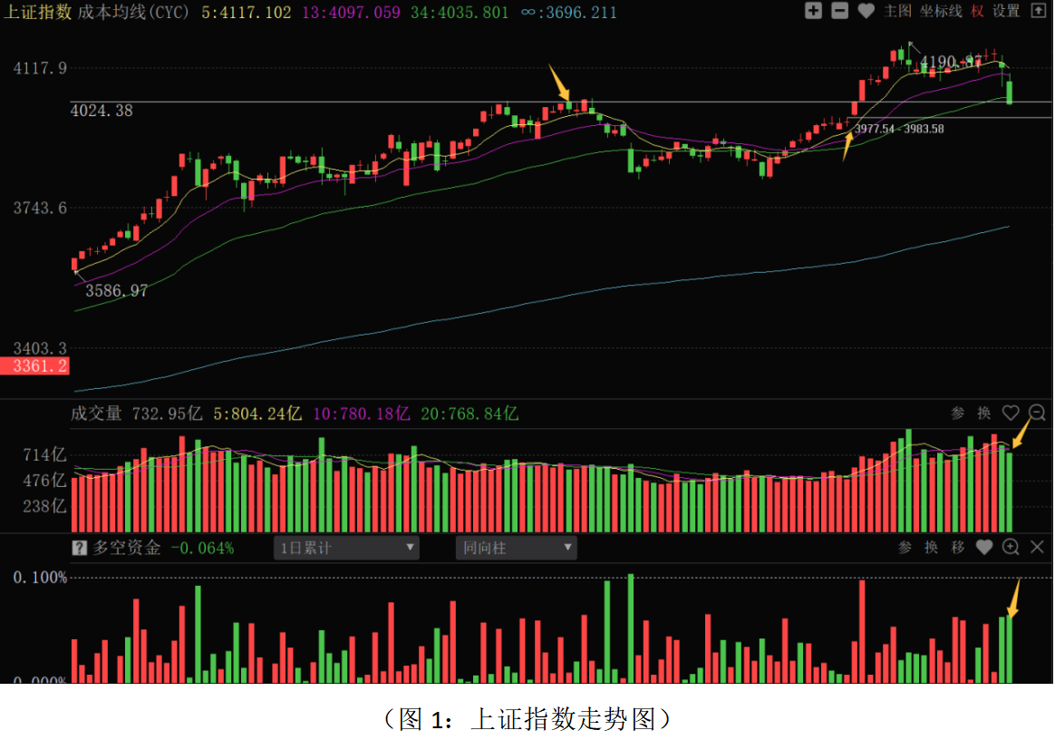1055x740 pixels.
Task: Click the up-arrow box icon after 设置
Action: tap(1038, 11)
